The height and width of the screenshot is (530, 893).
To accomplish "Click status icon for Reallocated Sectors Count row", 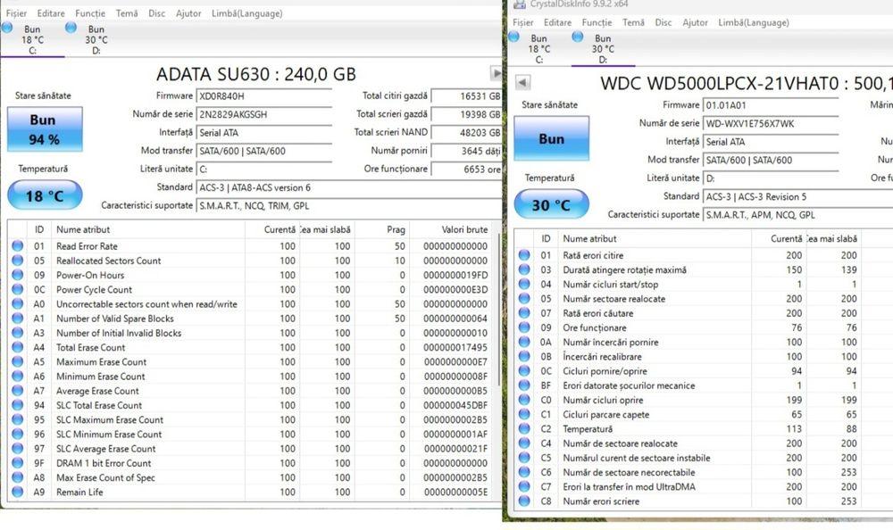I will (18, 261).
